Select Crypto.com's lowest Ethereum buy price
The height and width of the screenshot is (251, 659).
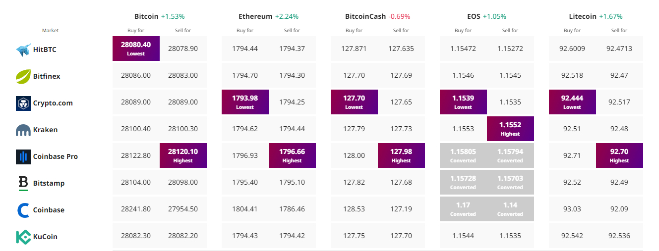[x=245, y=102]
